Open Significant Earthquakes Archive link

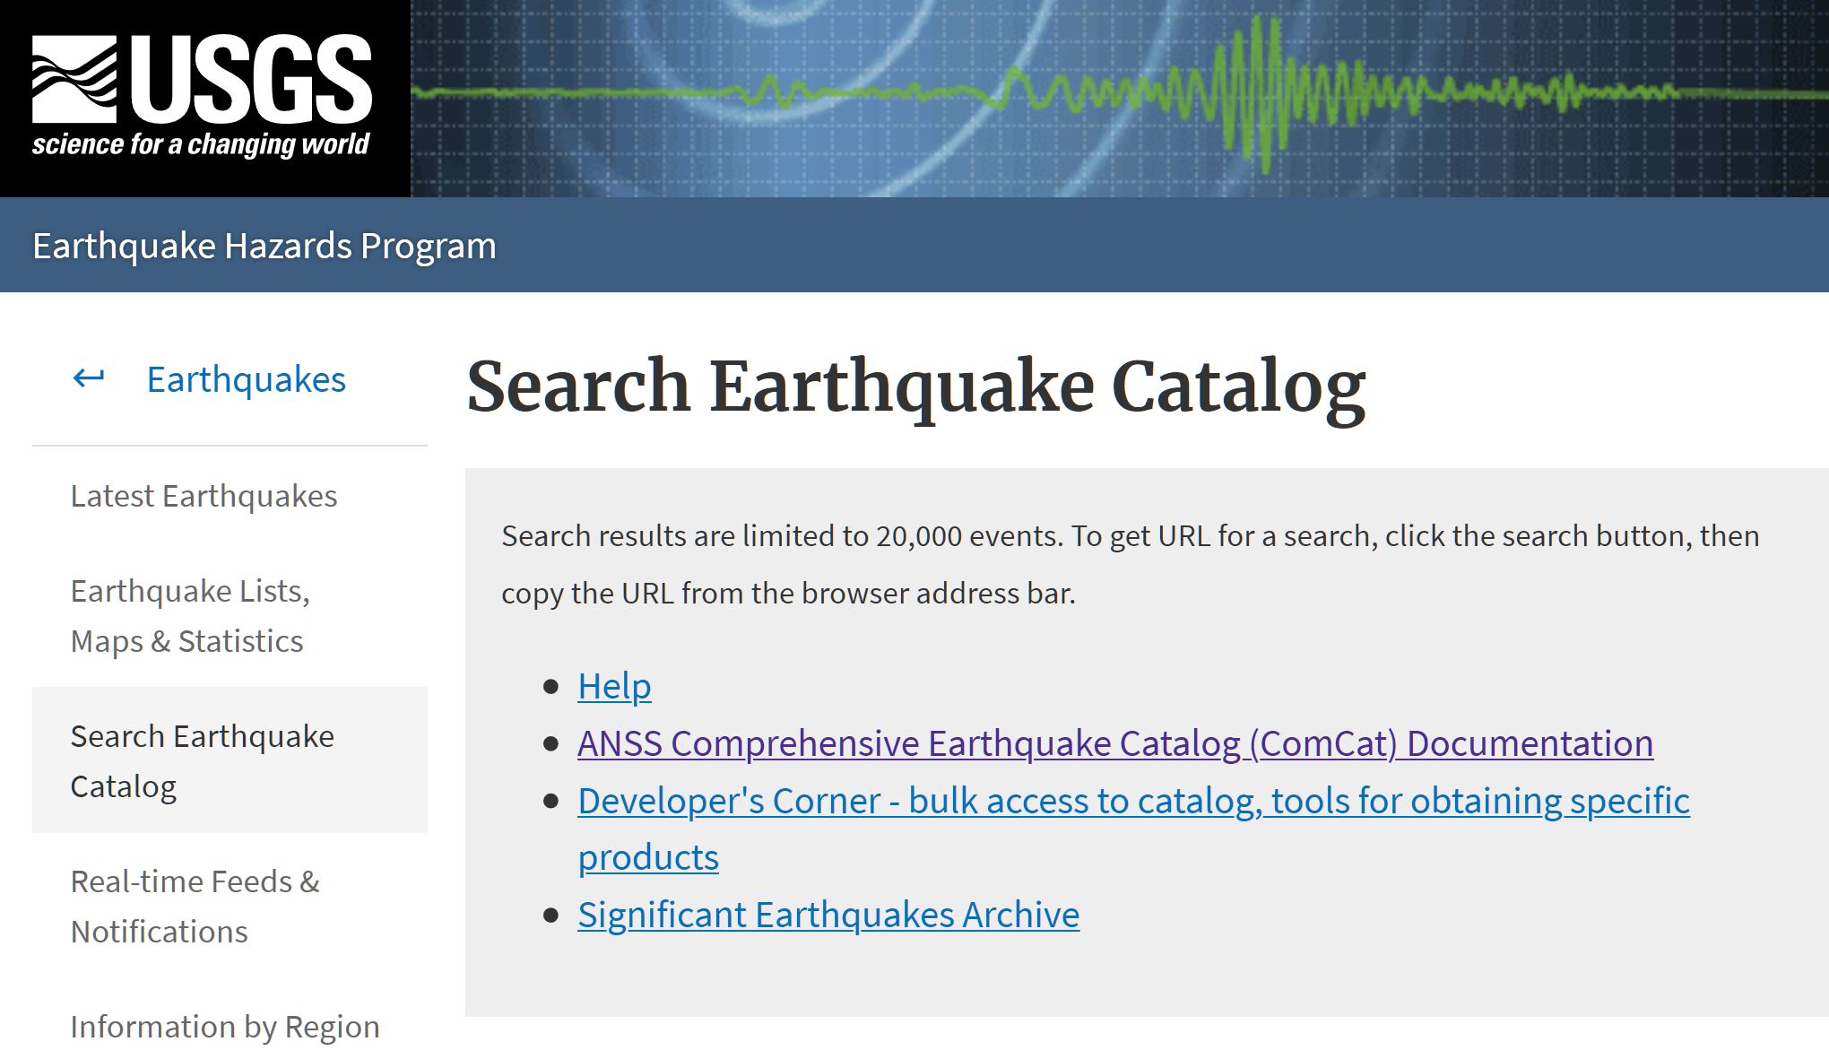pyautogui.click(x=828, y=915)
